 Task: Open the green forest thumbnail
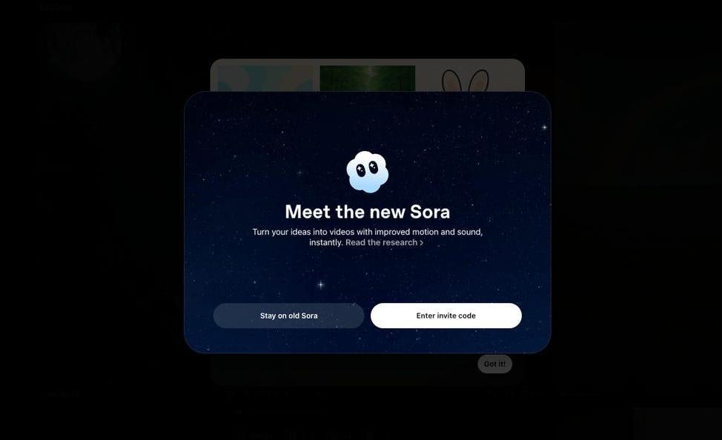368,79
